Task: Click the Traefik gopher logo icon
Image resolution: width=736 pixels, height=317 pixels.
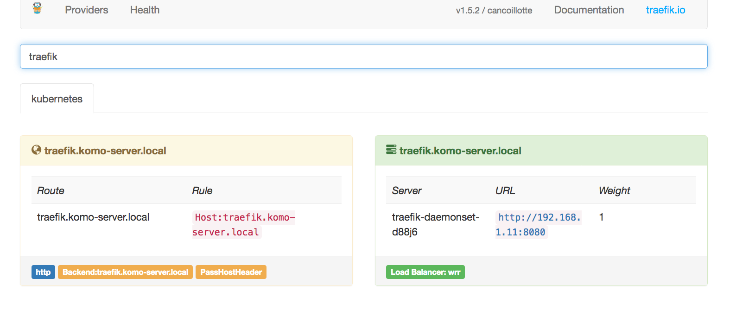Action: point(38,8)
